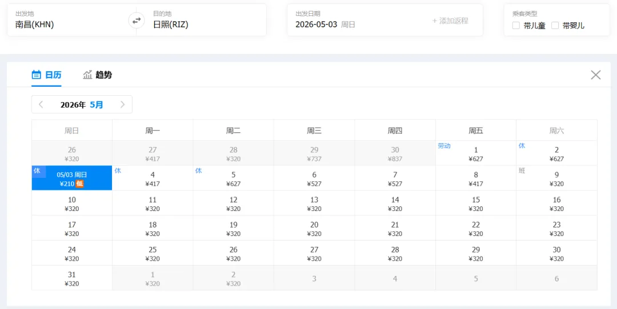
Task: Select April 30 at ¥837
Action: click(395, 153)
